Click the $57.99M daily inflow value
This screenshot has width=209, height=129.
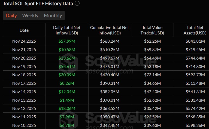click(67, 41)
